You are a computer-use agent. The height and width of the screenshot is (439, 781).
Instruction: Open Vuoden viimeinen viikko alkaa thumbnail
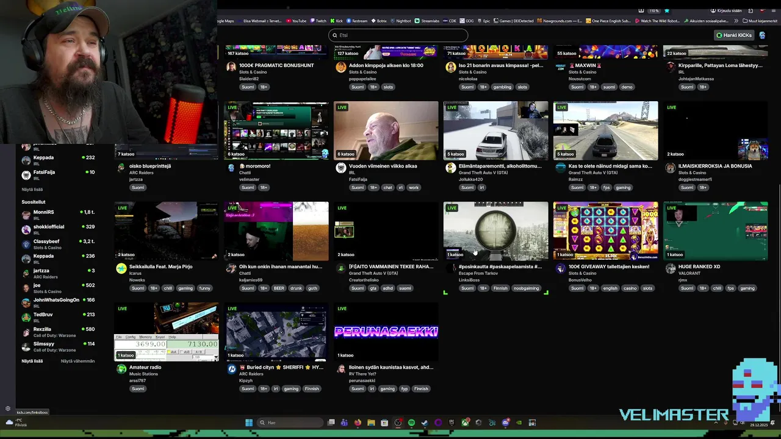[386, 130]
